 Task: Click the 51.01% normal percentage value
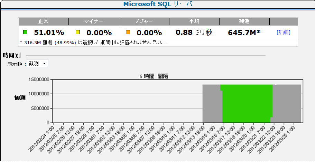coord(49,33)
